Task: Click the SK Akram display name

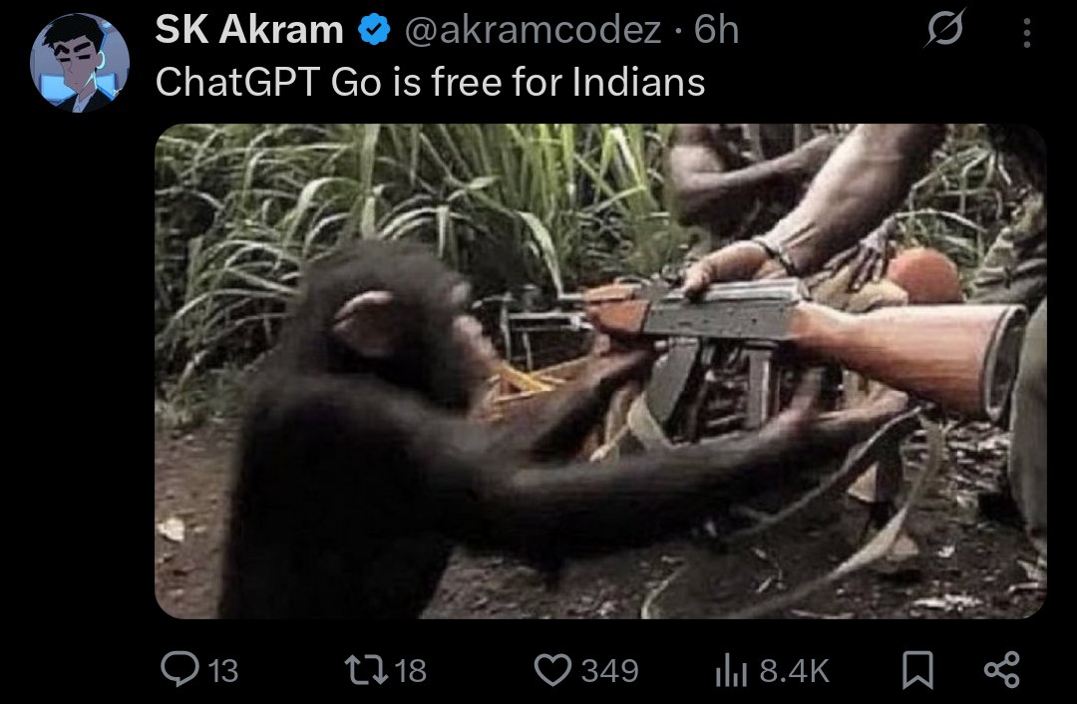Action: point(249,30)
